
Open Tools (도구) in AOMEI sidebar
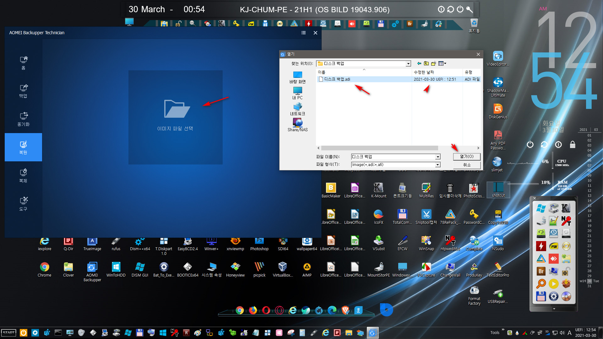pyautogui.click(x=23, y=204)
